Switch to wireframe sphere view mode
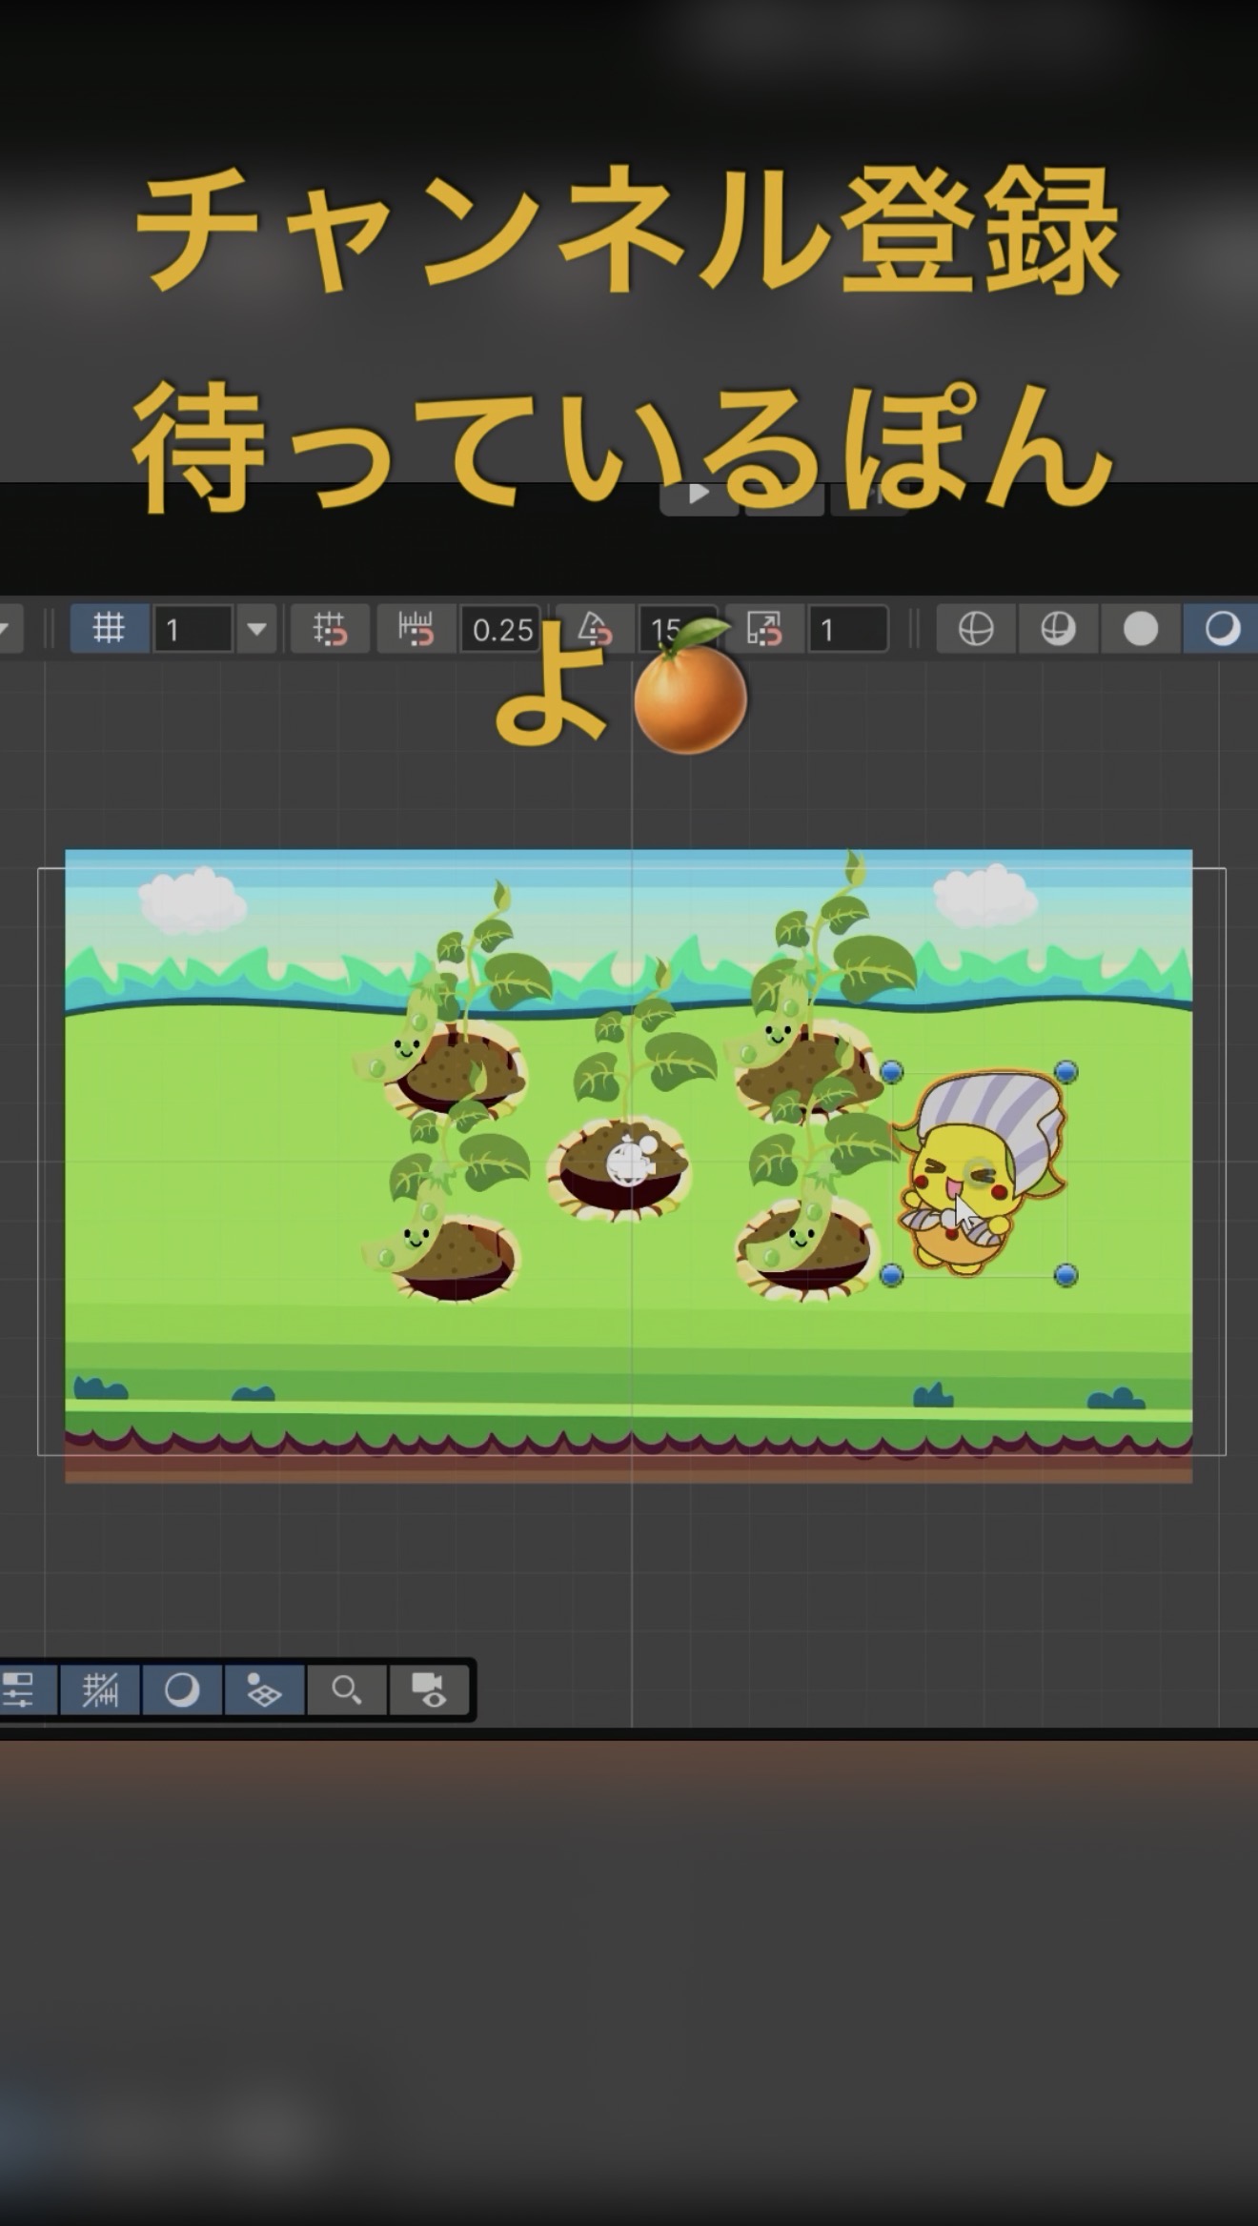This screenshot has width=1258, height=2226. tap(976, 629)
